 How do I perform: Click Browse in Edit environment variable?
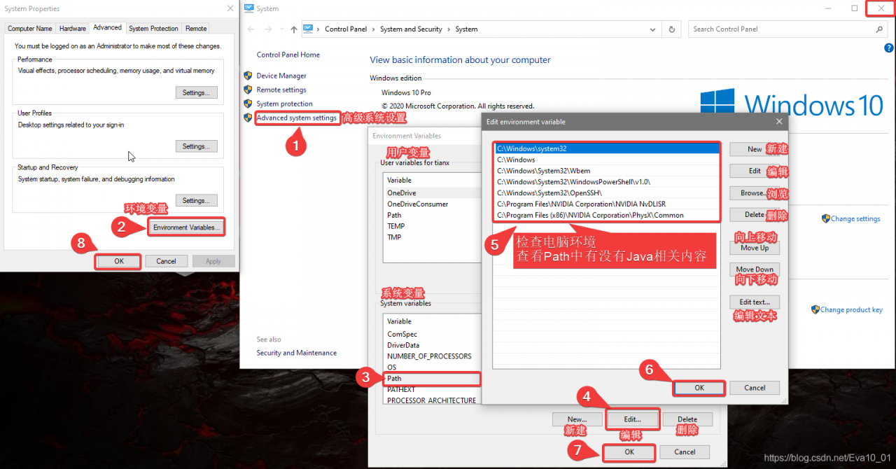tap(755, 192)
